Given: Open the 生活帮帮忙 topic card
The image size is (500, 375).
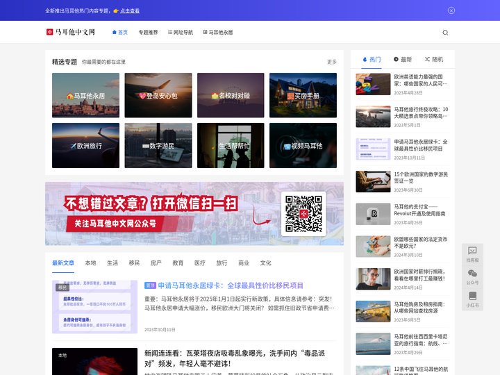Looking at the screenshot, I should point(231,145).
